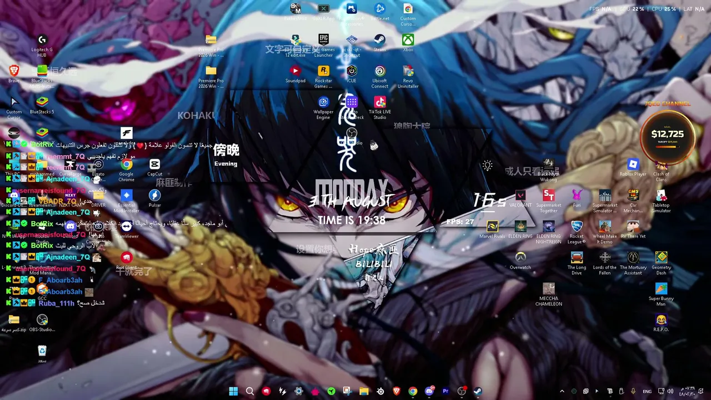Image resolution: width=711 pixels, height=400 pixels.
Task: Select the Wallpaper Engine icon
Action: coord(323,108)
